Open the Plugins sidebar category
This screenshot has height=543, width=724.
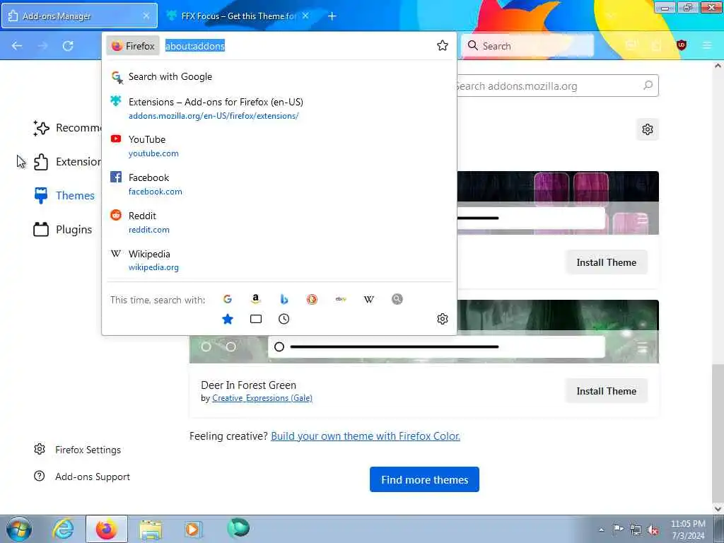pyautogui.click(x=62, y=230)
